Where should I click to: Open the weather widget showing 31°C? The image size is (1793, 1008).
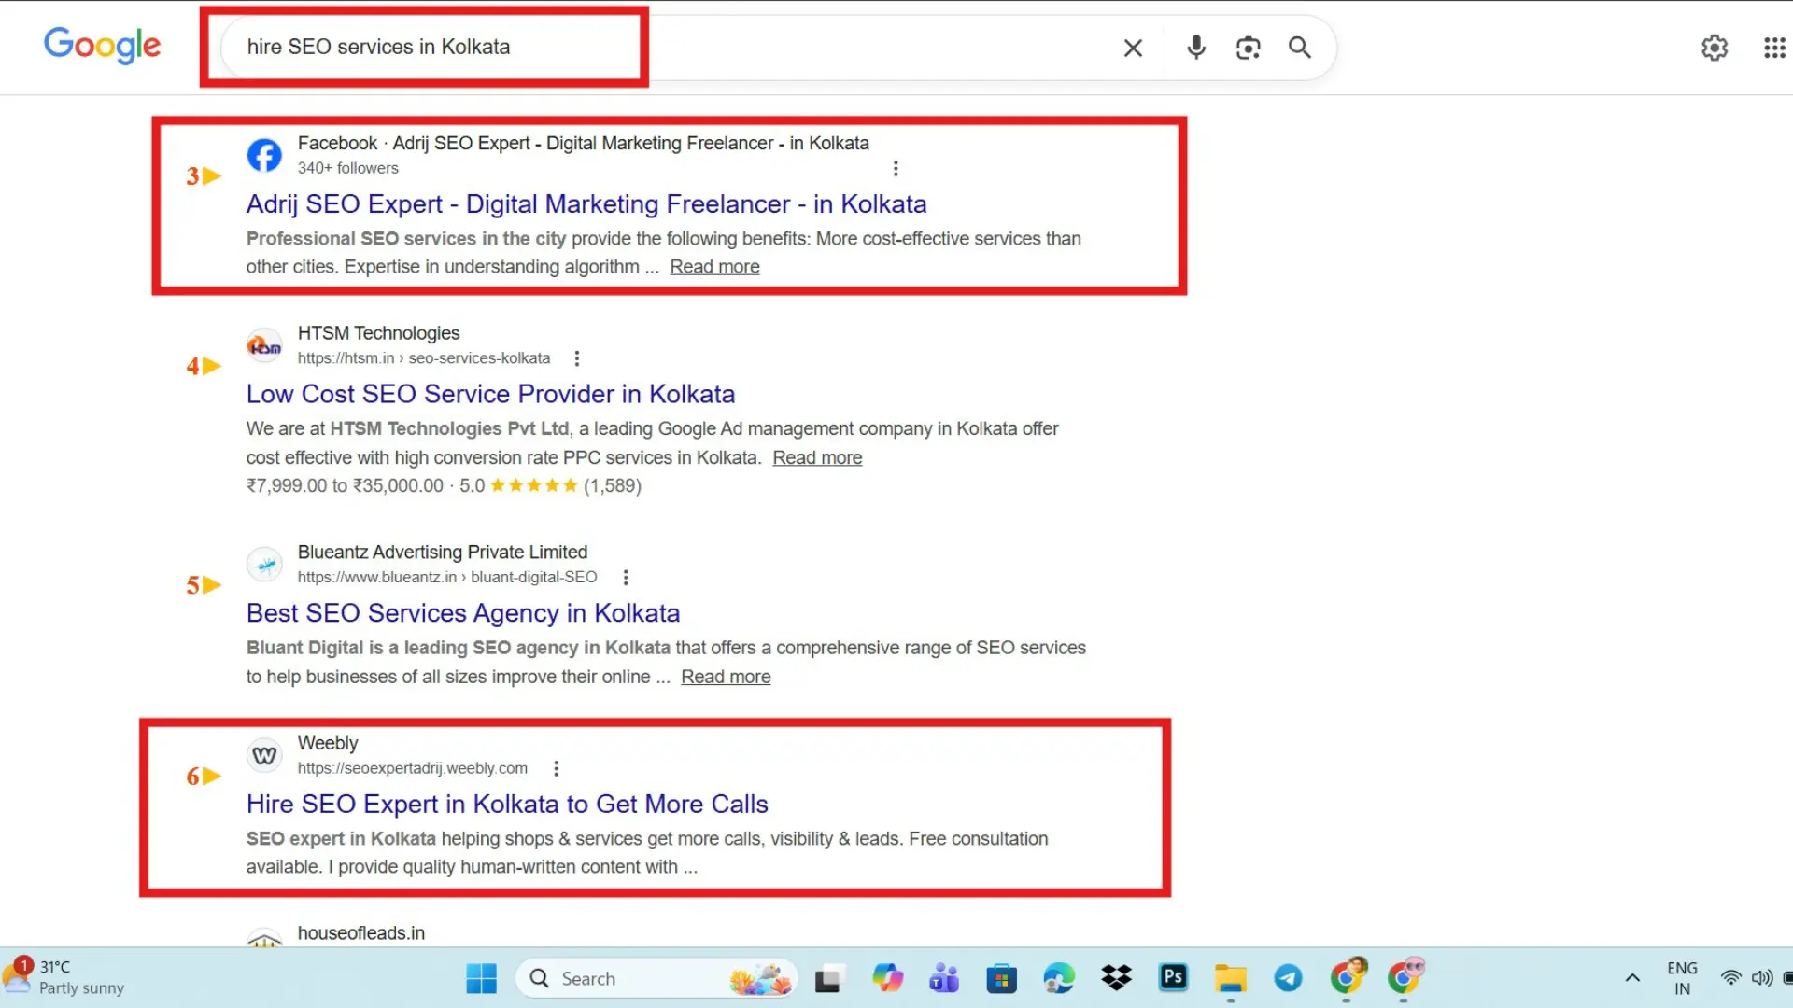point(65,977)
